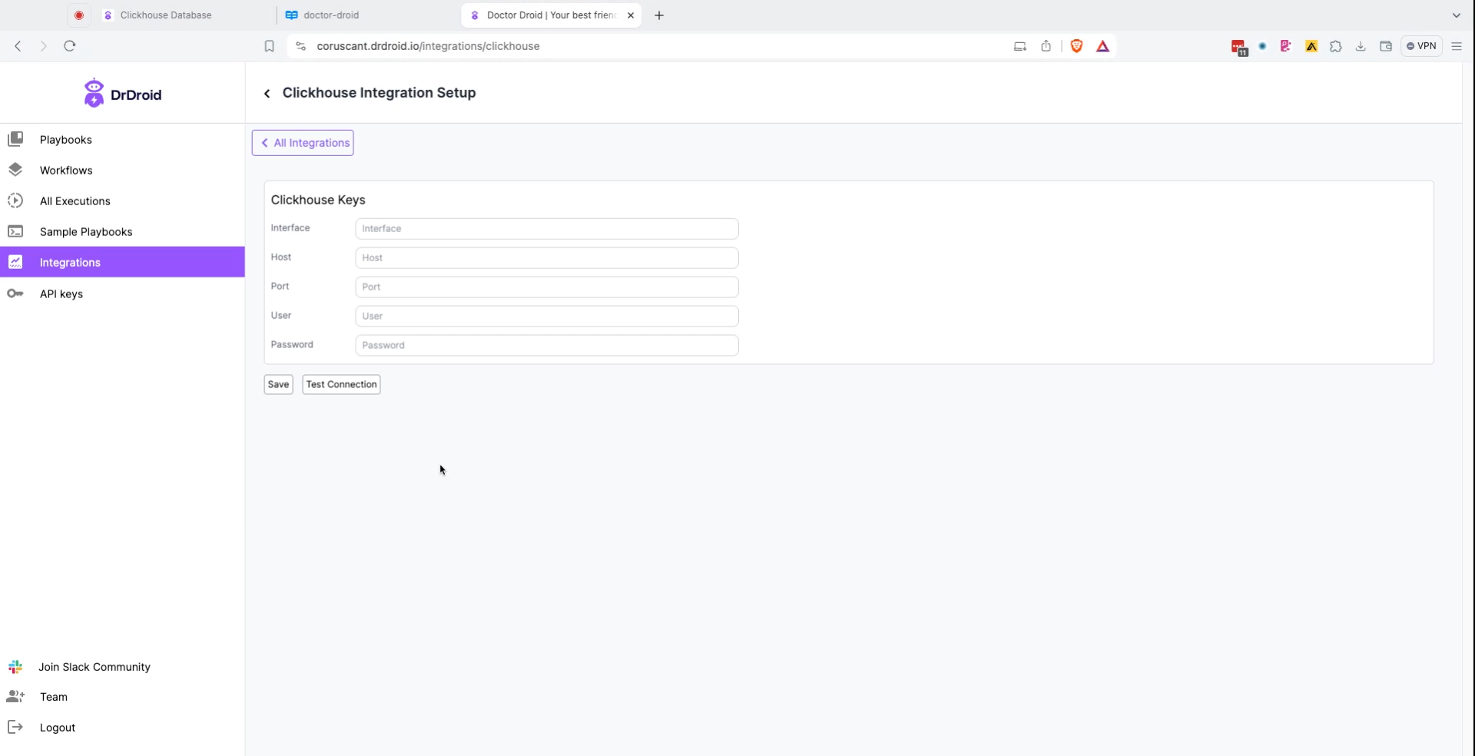Open the downloads icon in the toolbar
This screenshot has height=756, width=1475.
point(1361,46)
